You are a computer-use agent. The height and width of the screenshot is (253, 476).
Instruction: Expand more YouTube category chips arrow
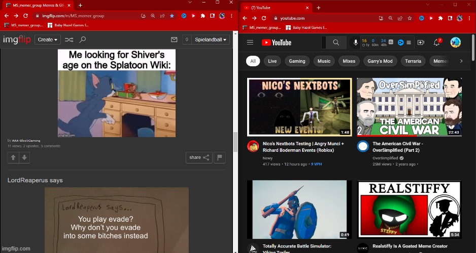(461, 61)
